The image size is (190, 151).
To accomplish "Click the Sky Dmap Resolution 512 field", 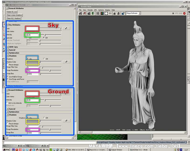I will (x=32, y=71).
